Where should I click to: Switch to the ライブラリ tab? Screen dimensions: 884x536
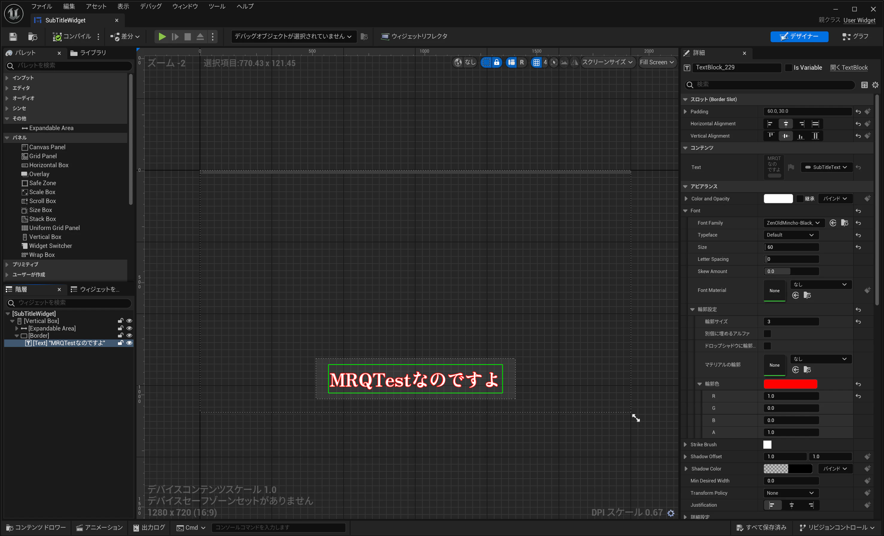(88, 53)
